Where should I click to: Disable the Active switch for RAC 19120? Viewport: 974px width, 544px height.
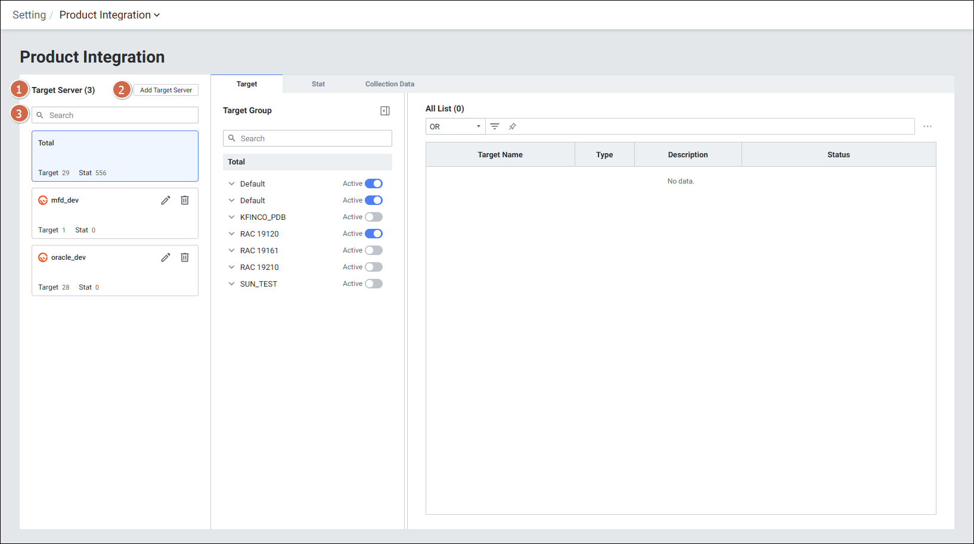(374, 234)
